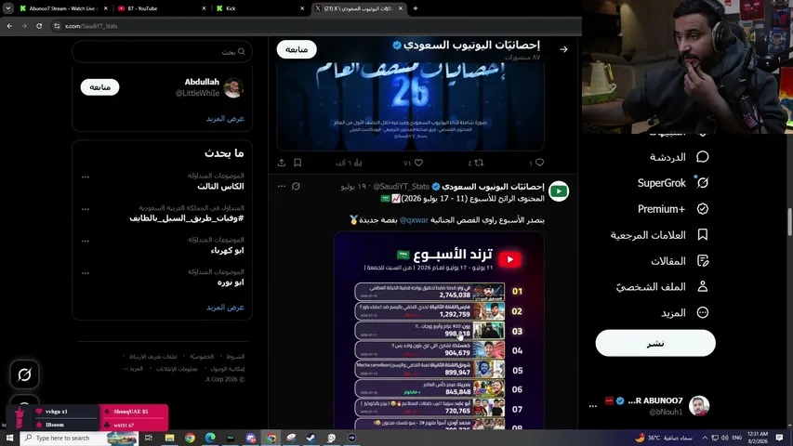Screen dimensions: 793x446
Task: Open the الدردشة chat sidebar icon
Action: (x=703, y=157)
